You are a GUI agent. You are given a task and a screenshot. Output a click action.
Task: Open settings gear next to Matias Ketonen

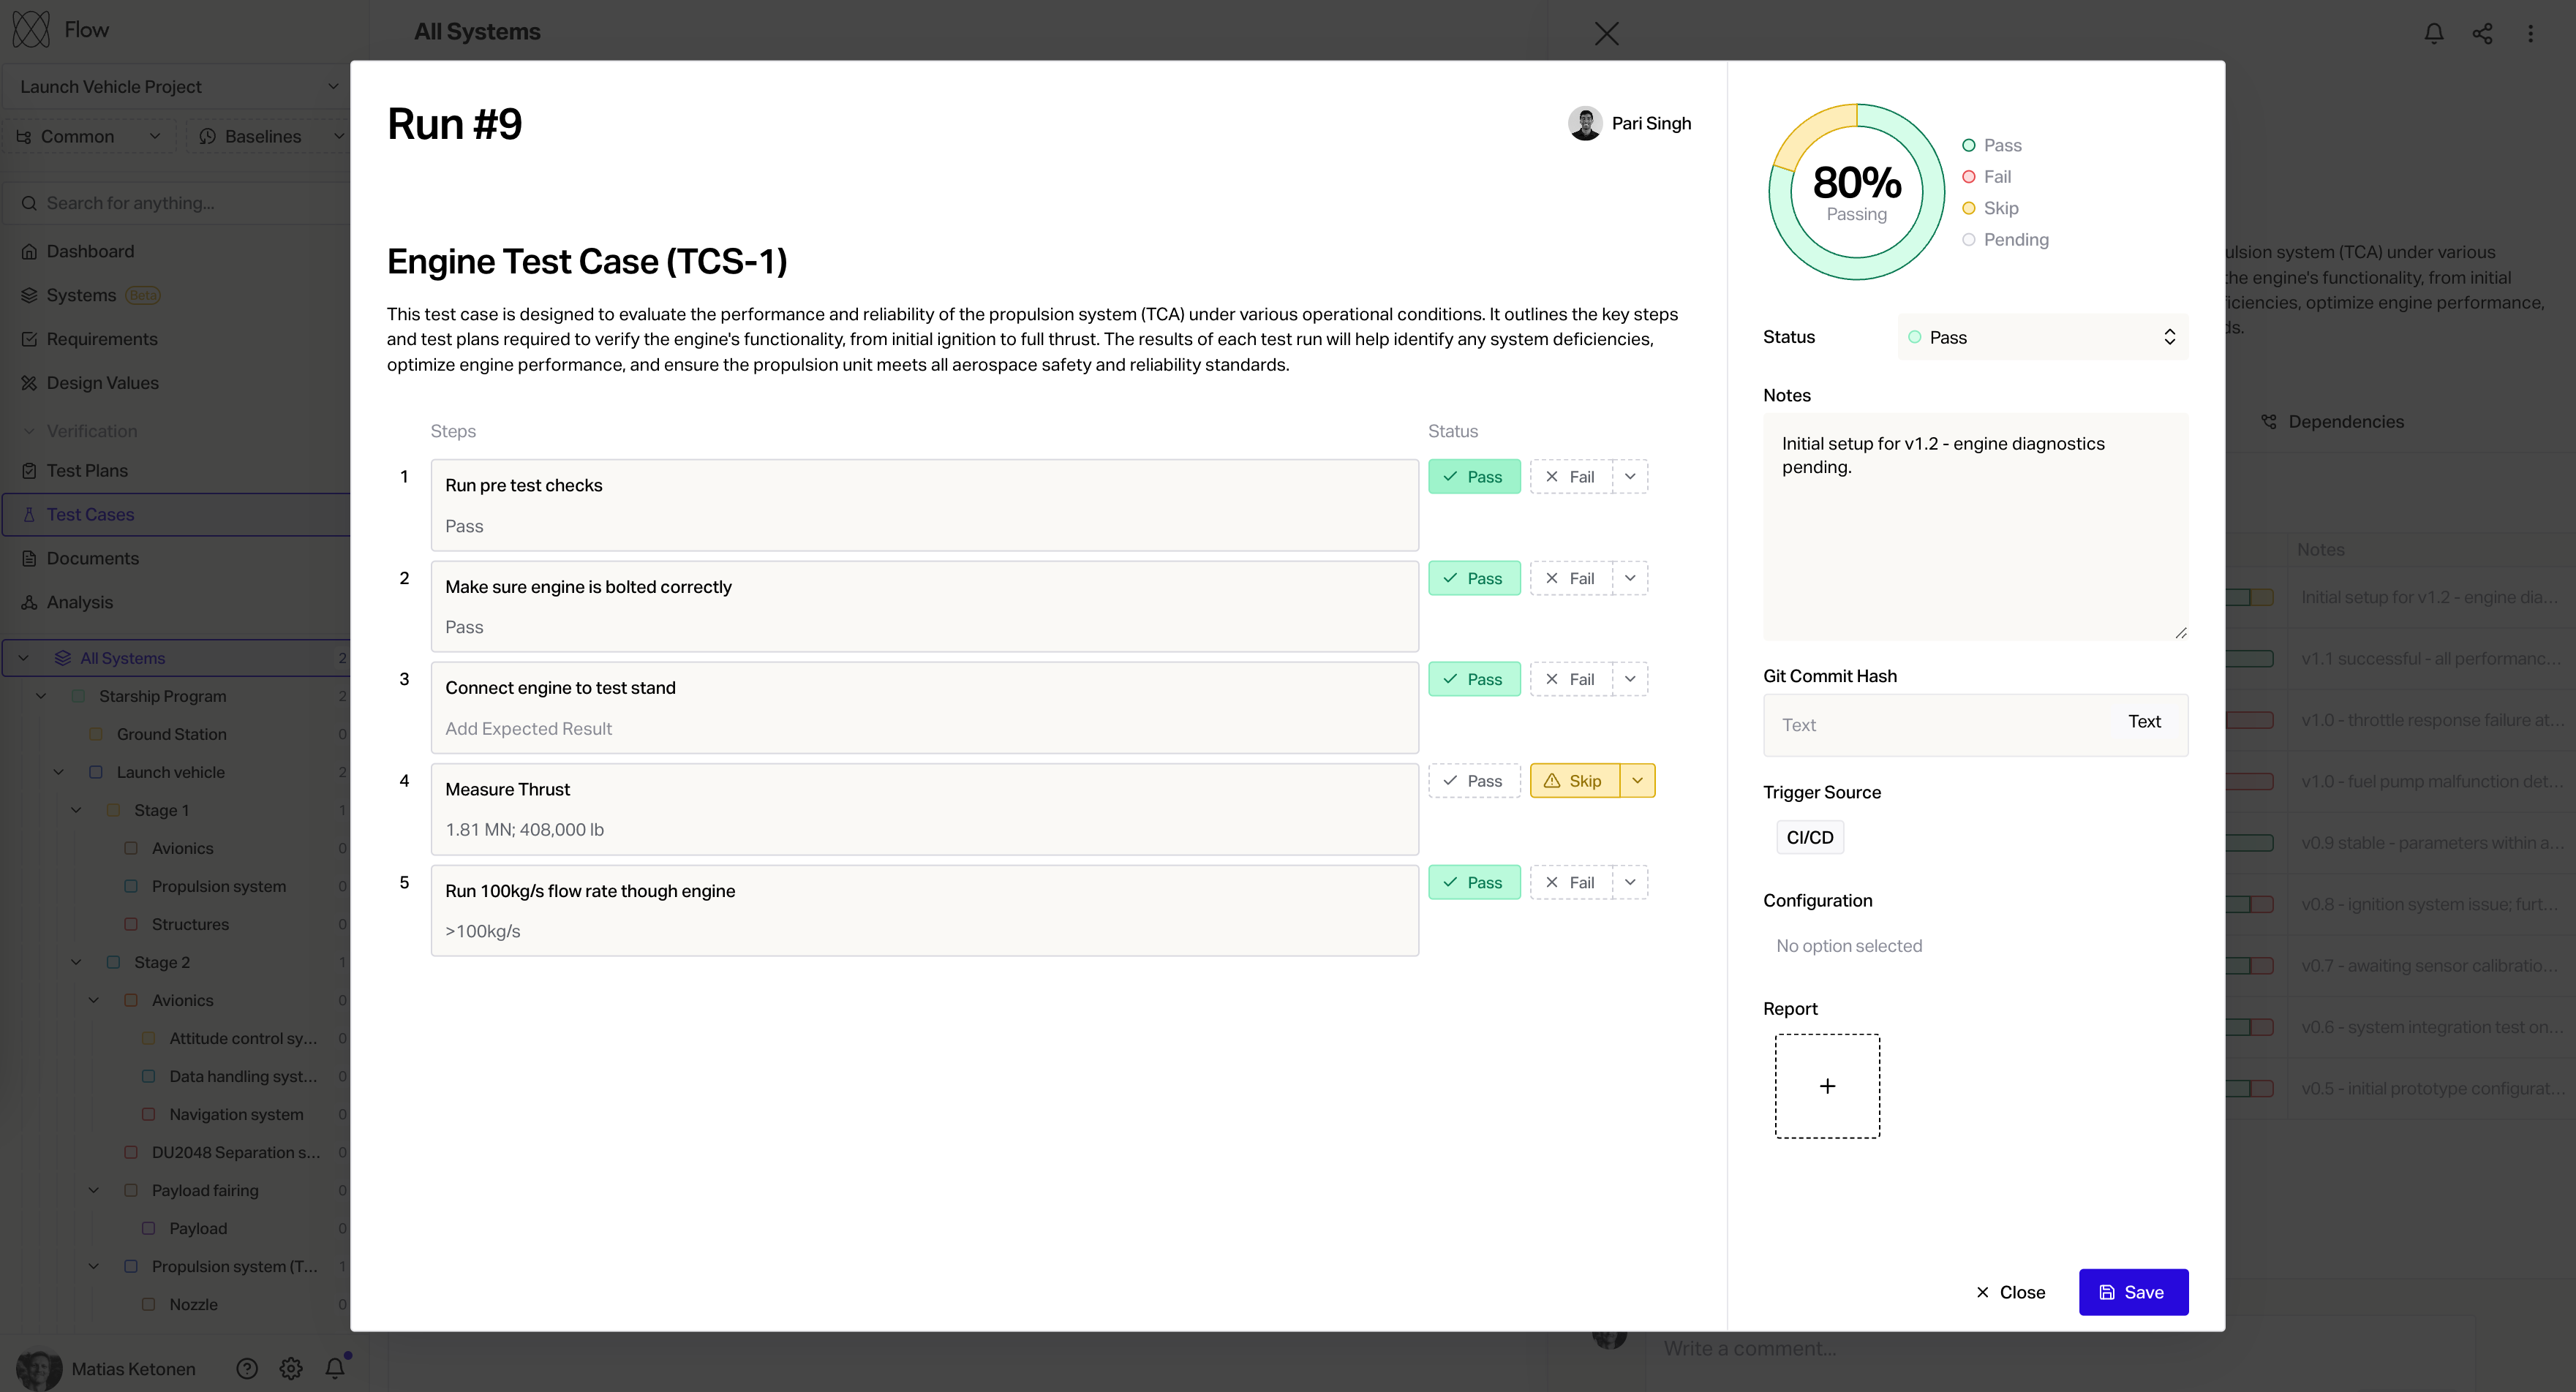tap(291, 1368)
